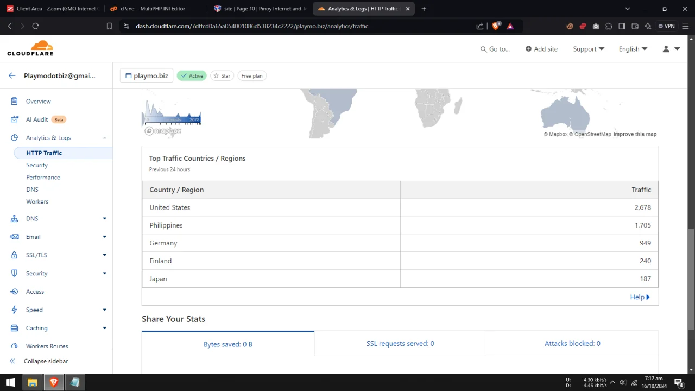This screenshot has height=391, width=695.
Task: Open the Brave hamburger main menu
Action: point(685,26)
